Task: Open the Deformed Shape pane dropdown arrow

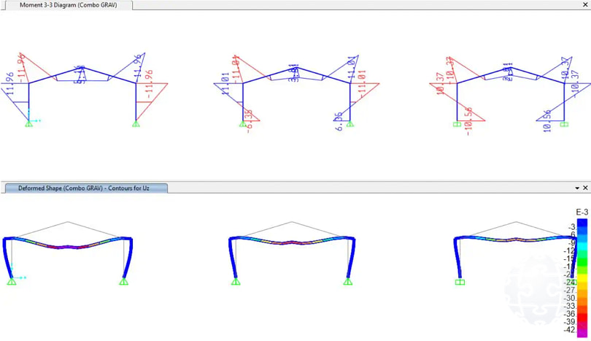Action: (576, 188)
